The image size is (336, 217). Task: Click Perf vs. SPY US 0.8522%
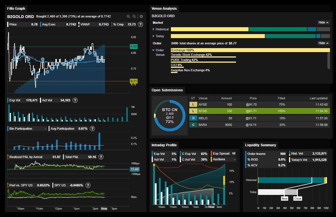click(x=29, y=185)
